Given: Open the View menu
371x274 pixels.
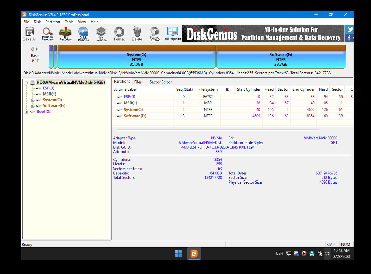Looking at the screenshot, I should 82,22.
